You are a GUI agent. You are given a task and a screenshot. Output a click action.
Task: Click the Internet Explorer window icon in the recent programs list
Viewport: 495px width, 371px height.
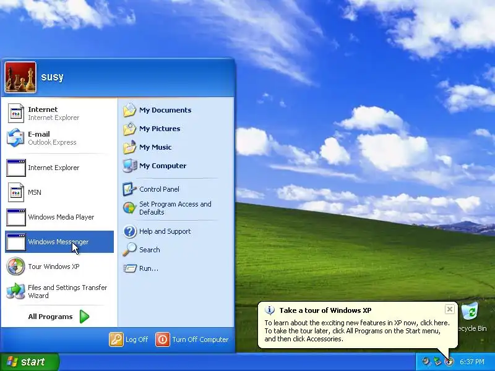(16, 168)
